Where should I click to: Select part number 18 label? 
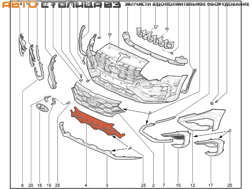[x=40, y=185]
